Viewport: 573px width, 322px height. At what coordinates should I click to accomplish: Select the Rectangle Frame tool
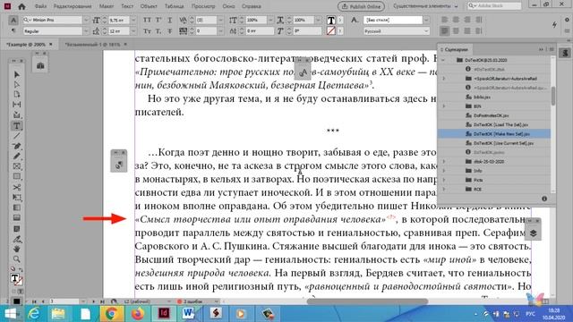tap(17, 166)
